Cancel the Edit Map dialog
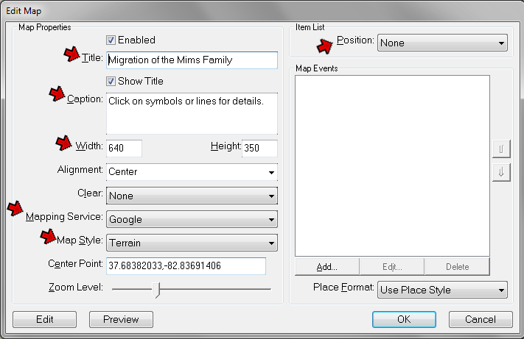The width and height of the screenshot is (524, 339). [481, 320]
